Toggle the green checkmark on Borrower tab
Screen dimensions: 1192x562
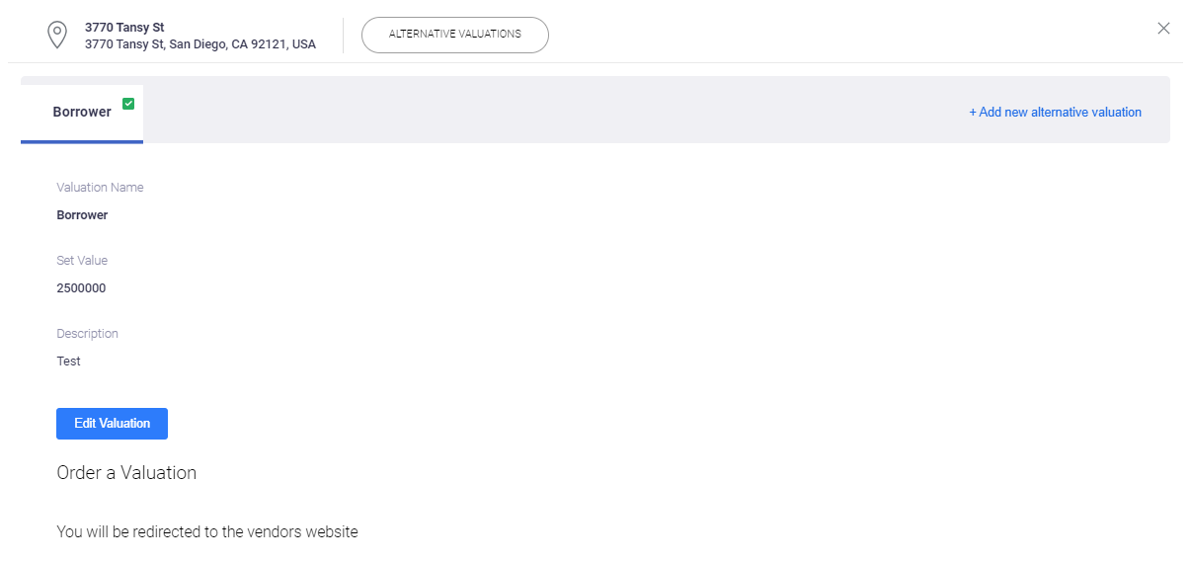click(x=128, y=103)
